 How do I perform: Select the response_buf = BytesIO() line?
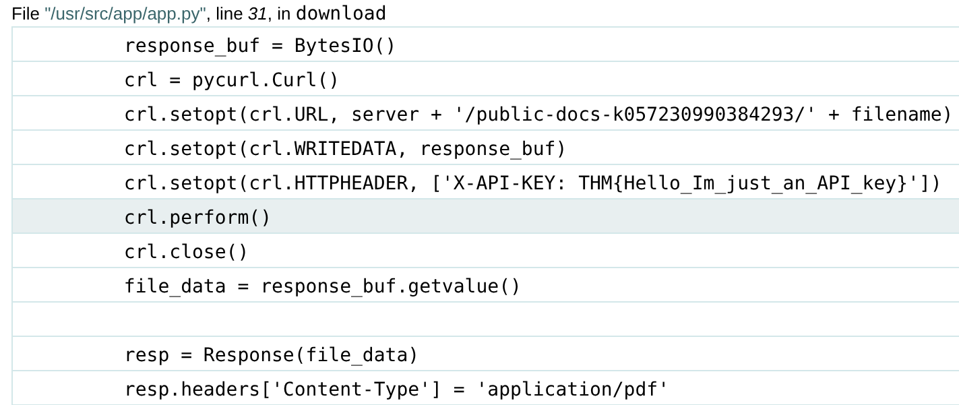259,46
